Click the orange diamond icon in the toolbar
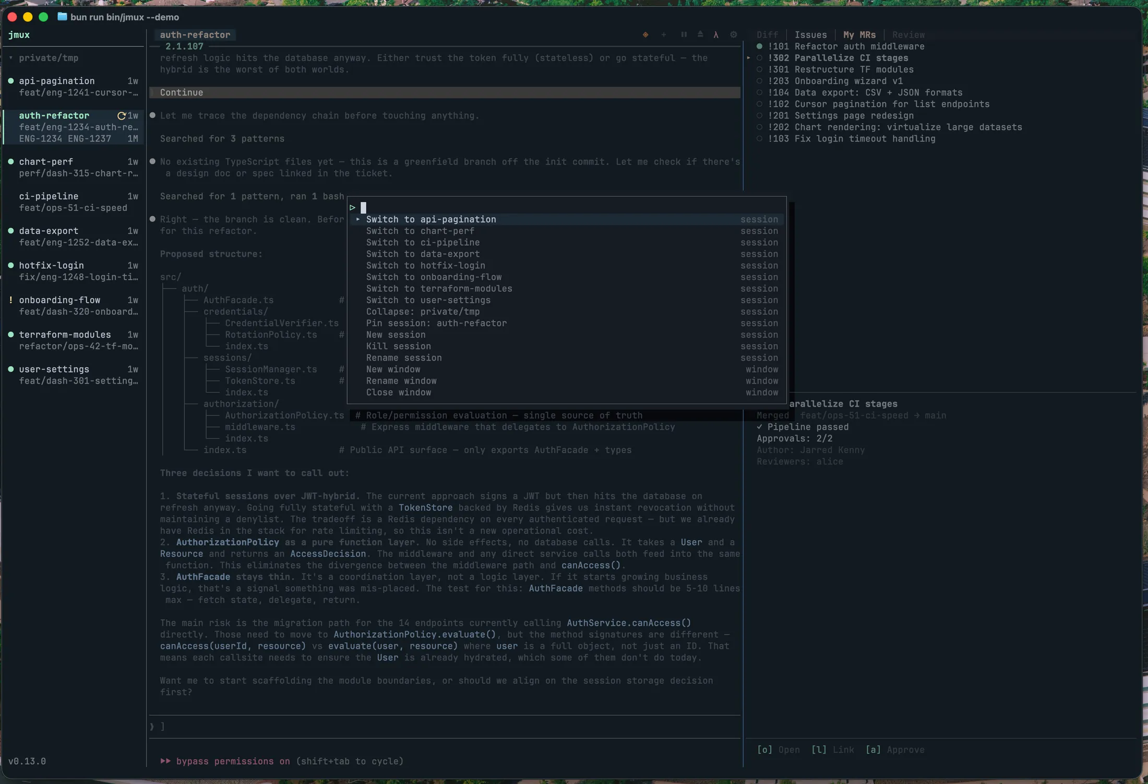 (645, 34)
